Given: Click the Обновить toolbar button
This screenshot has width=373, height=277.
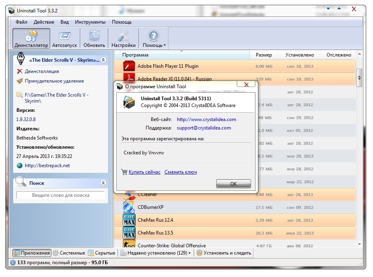Looking at the screenshot, I should pyautogui.click(x=94, y=38).
